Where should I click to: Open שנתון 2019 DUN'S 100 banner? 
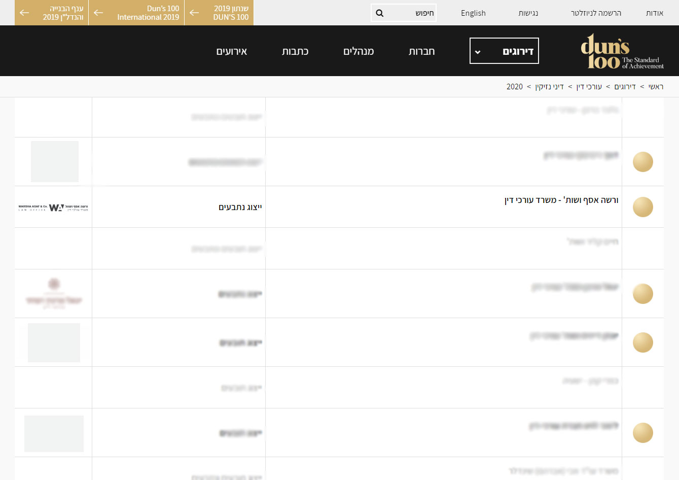[x=219, y=13]
